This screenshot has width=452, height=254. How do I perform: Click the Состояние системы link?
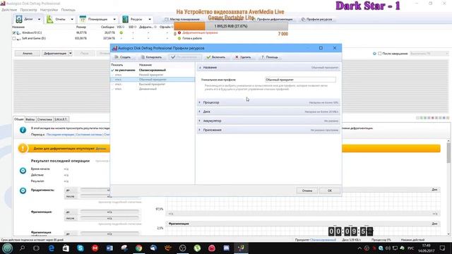coord(89,135)
